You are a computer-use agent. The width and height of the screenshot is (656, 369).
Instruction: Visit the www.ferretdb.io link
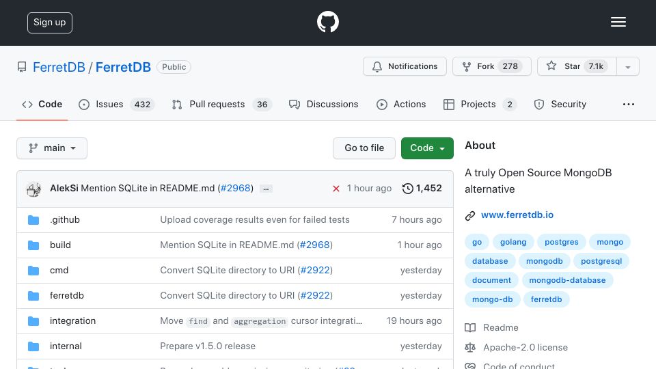517,215
